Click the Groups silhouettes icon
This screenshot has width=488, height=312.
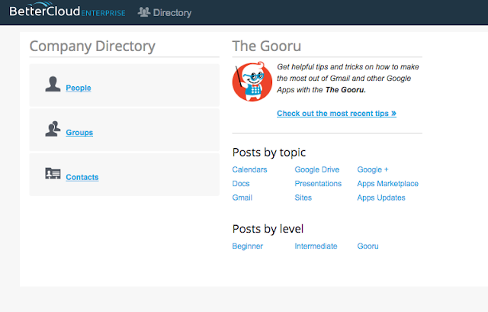click(53, 129)
